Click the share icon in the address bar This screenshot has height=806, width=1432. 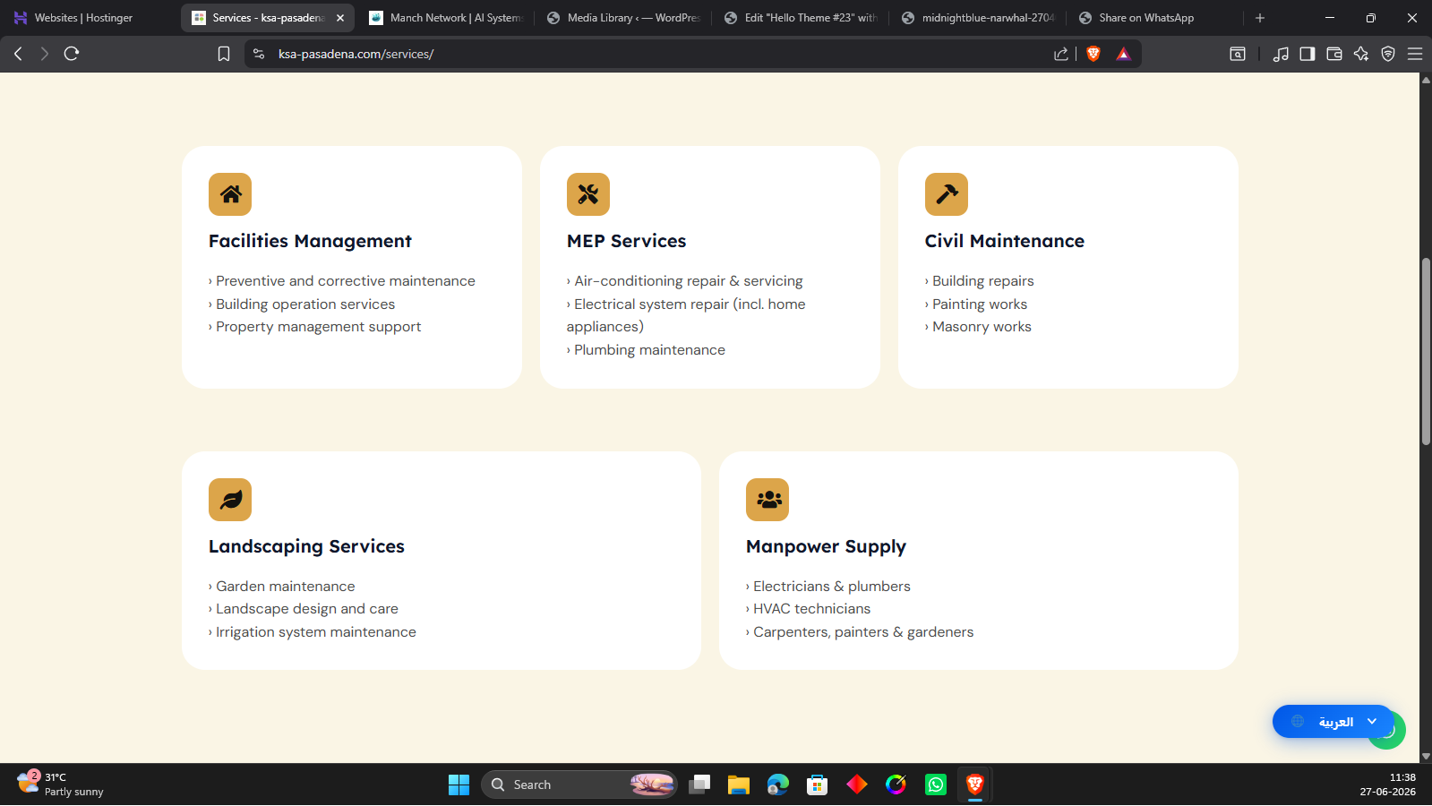point(1061,54)
